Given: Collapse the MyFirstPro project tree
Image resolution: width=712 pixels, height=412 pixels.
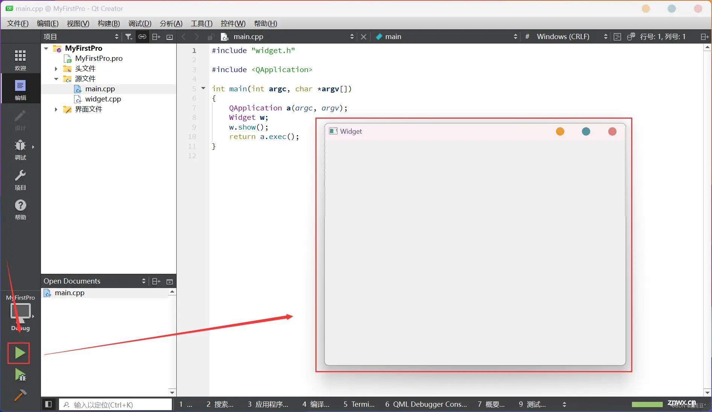Looking at the screenshot, I should 46,48.
